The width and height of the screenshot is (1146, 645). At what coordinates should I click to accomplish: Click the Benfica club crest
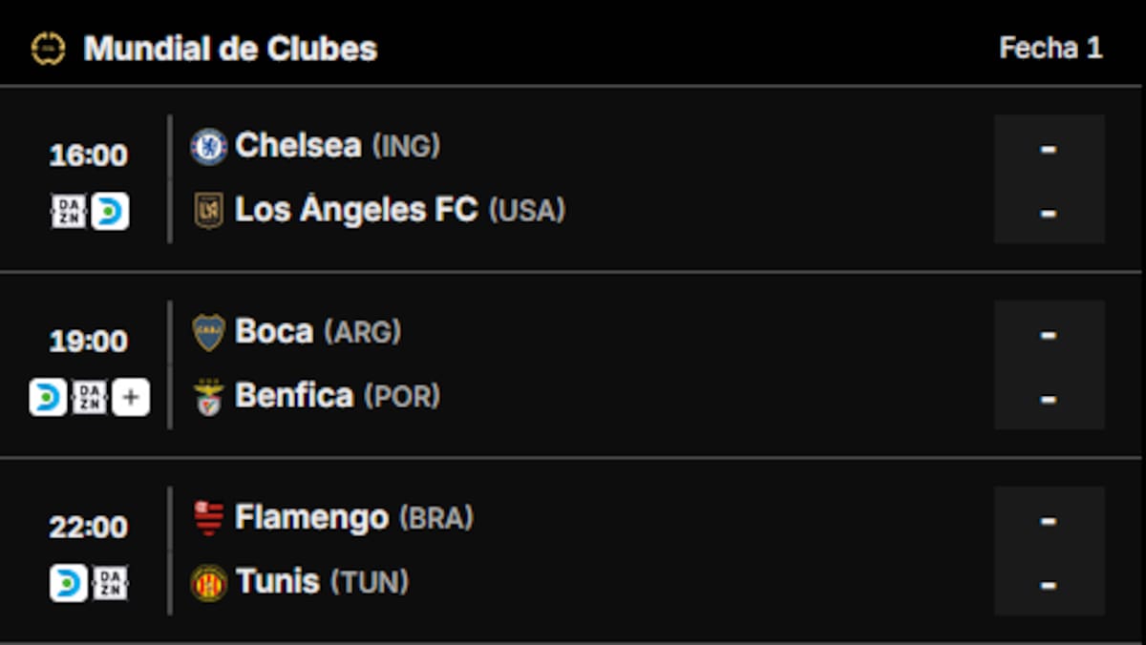coord(208,397)
